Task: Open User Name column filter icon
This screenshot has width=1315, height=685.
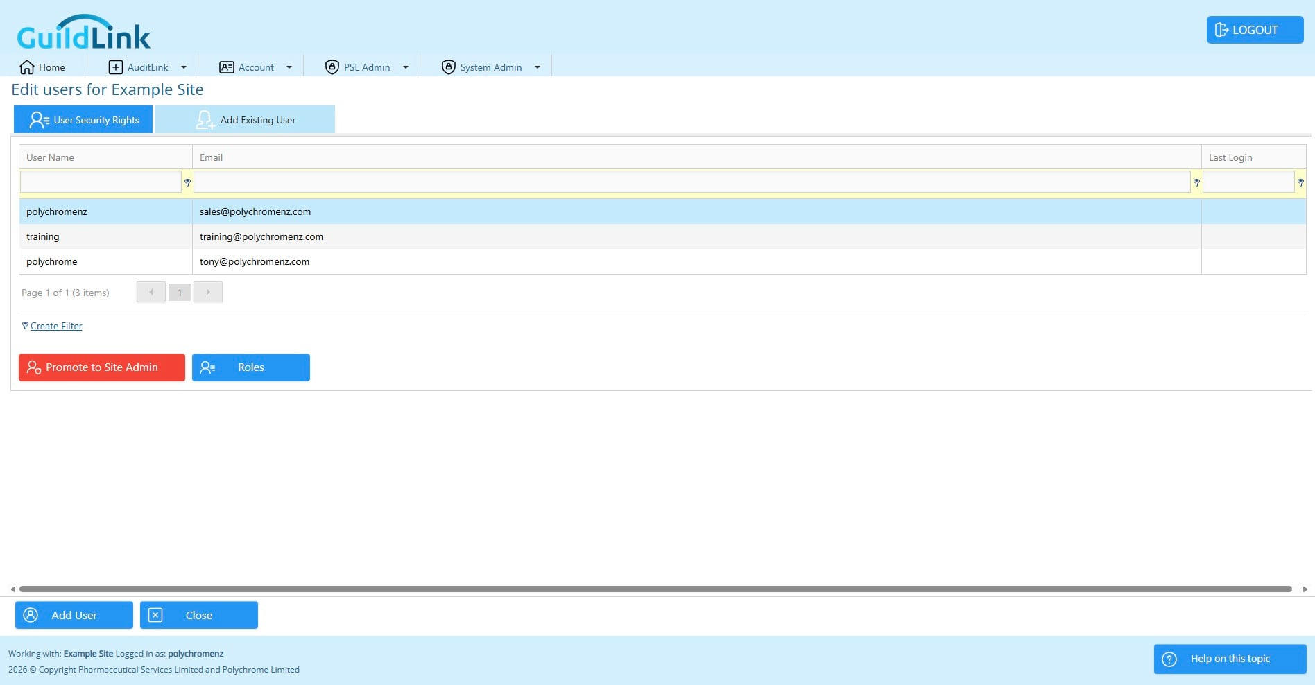Action: click(187, 182)
